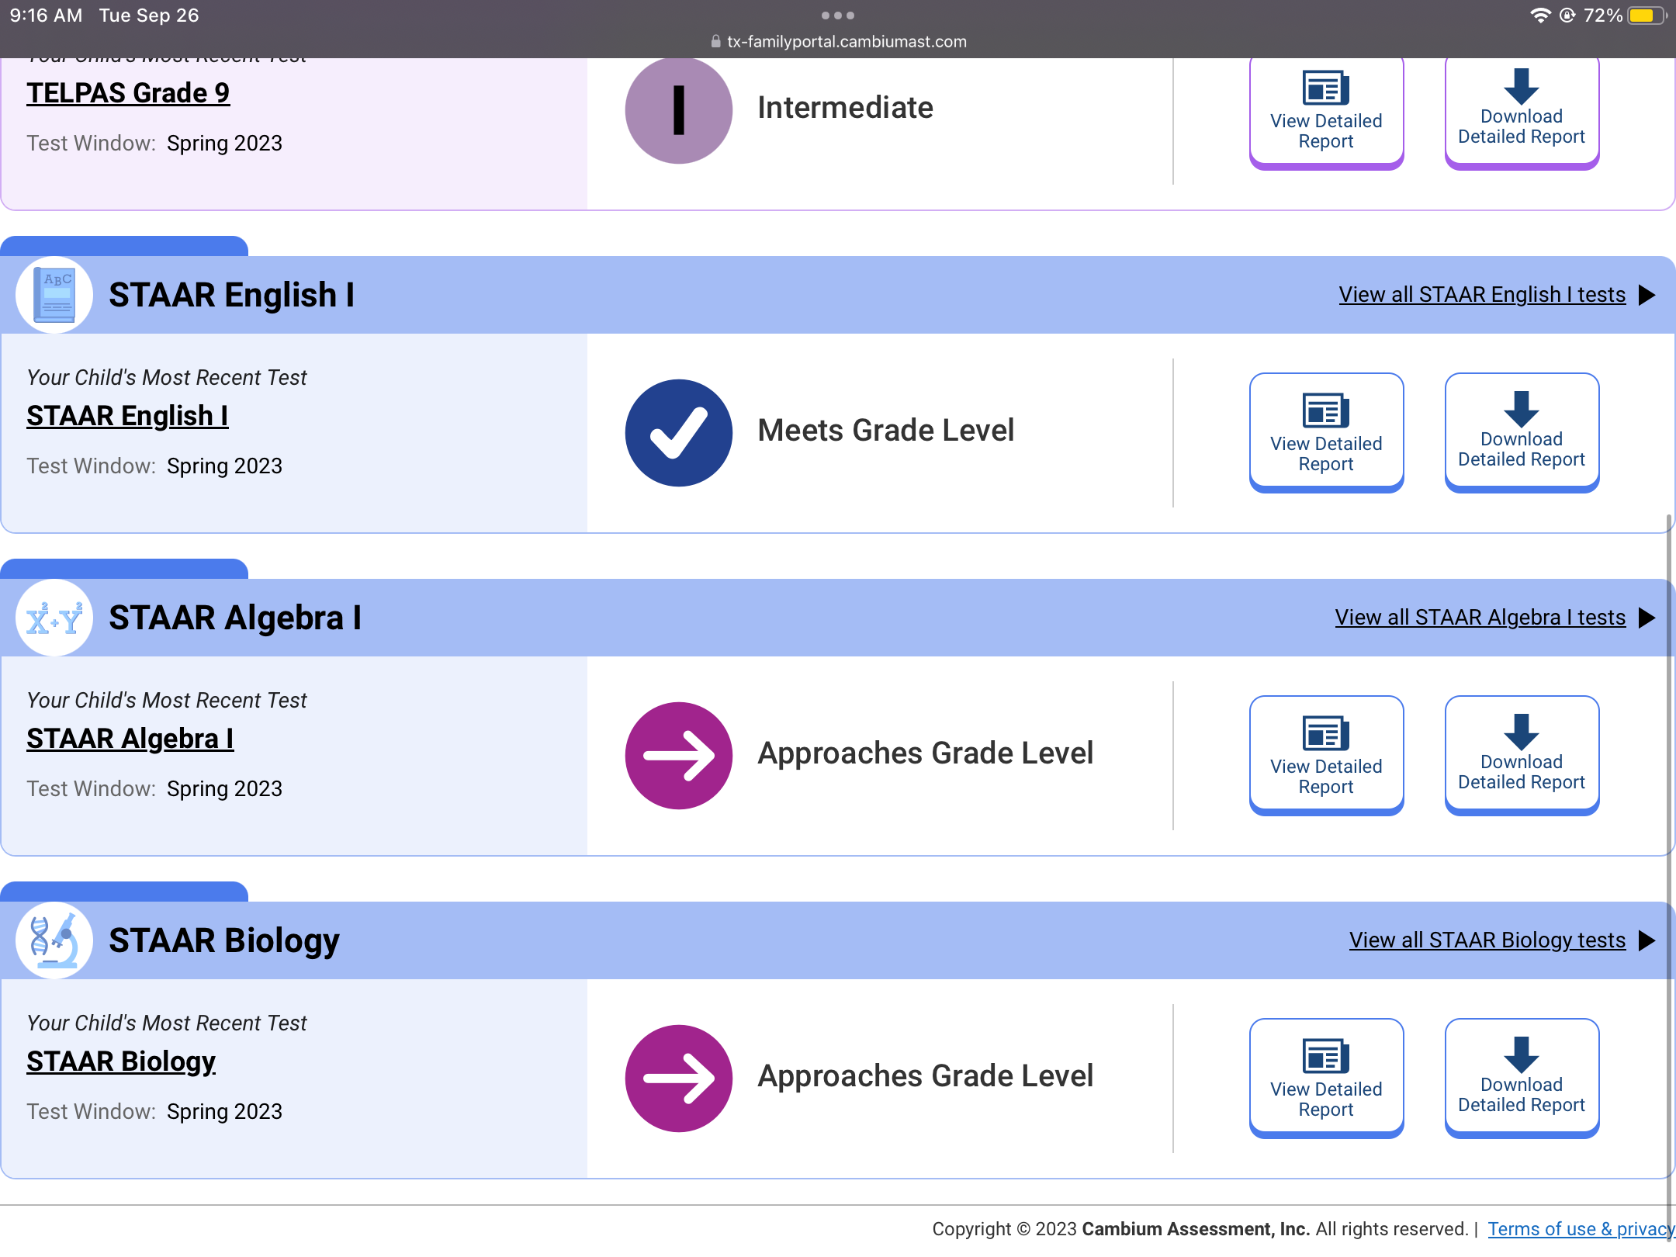Click the Biology Approaches arrow icon

[x=679, y=1079]
